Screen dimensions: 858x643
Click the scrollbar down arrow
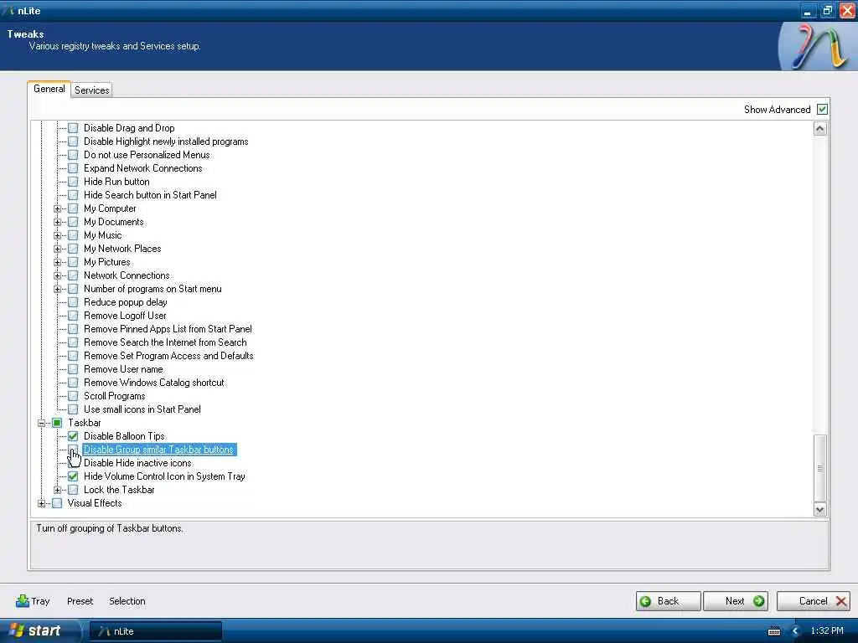click(x=819, y=510)
